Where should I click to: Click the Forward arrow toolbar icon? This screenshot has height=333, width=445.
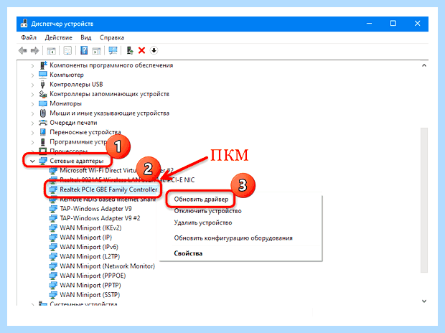(x=34, y=50)
